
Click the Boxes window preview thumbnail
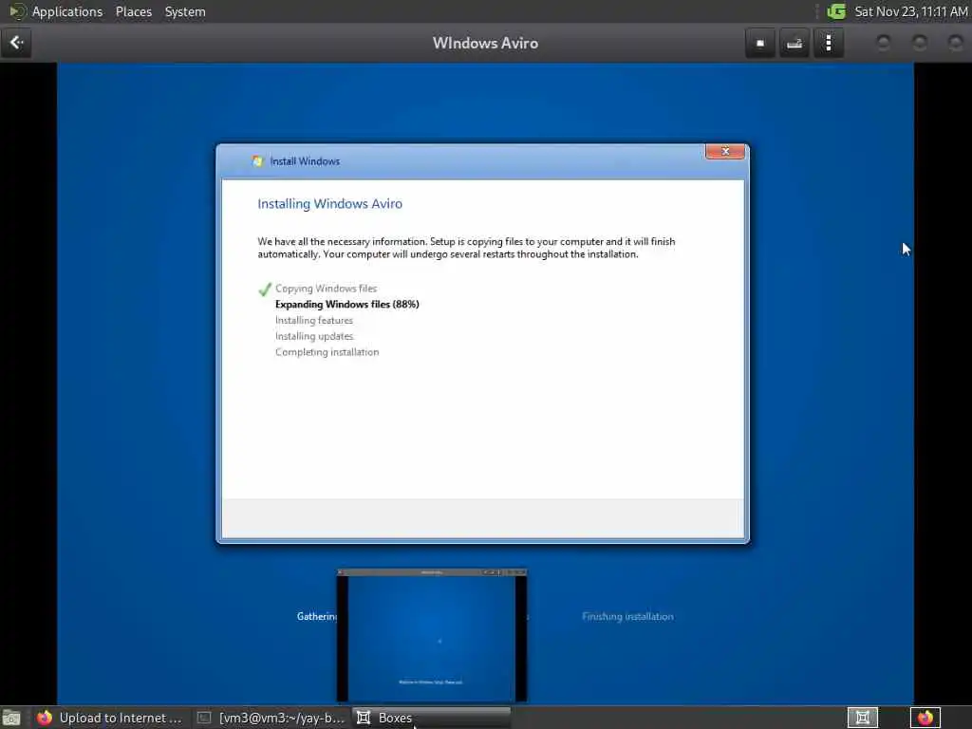point(432,635)
